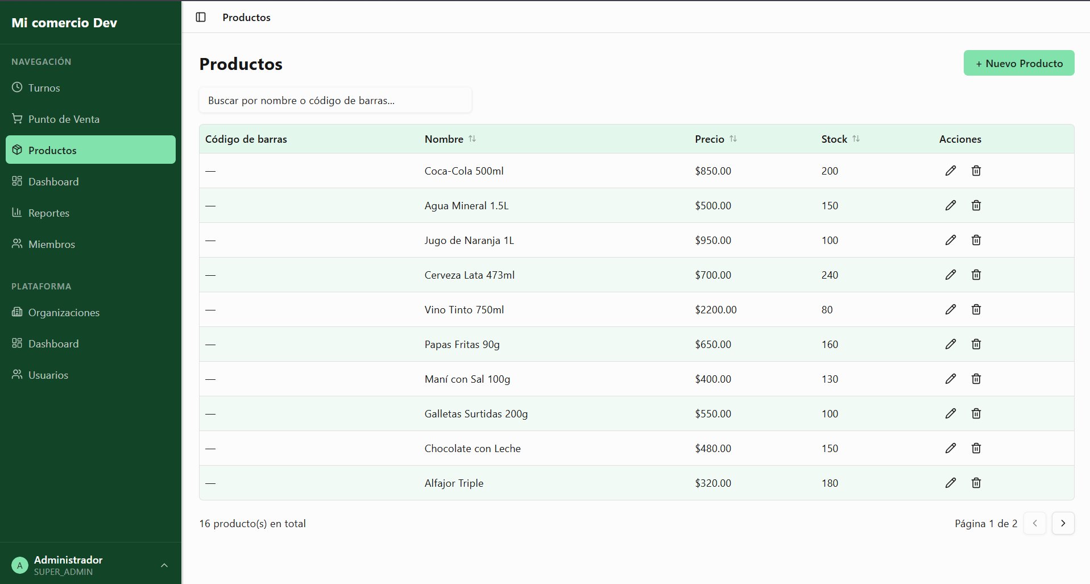Click '16 producto(s) en total' text
The height and width of the screenshot is (584, 1090).
click(252, 523)
